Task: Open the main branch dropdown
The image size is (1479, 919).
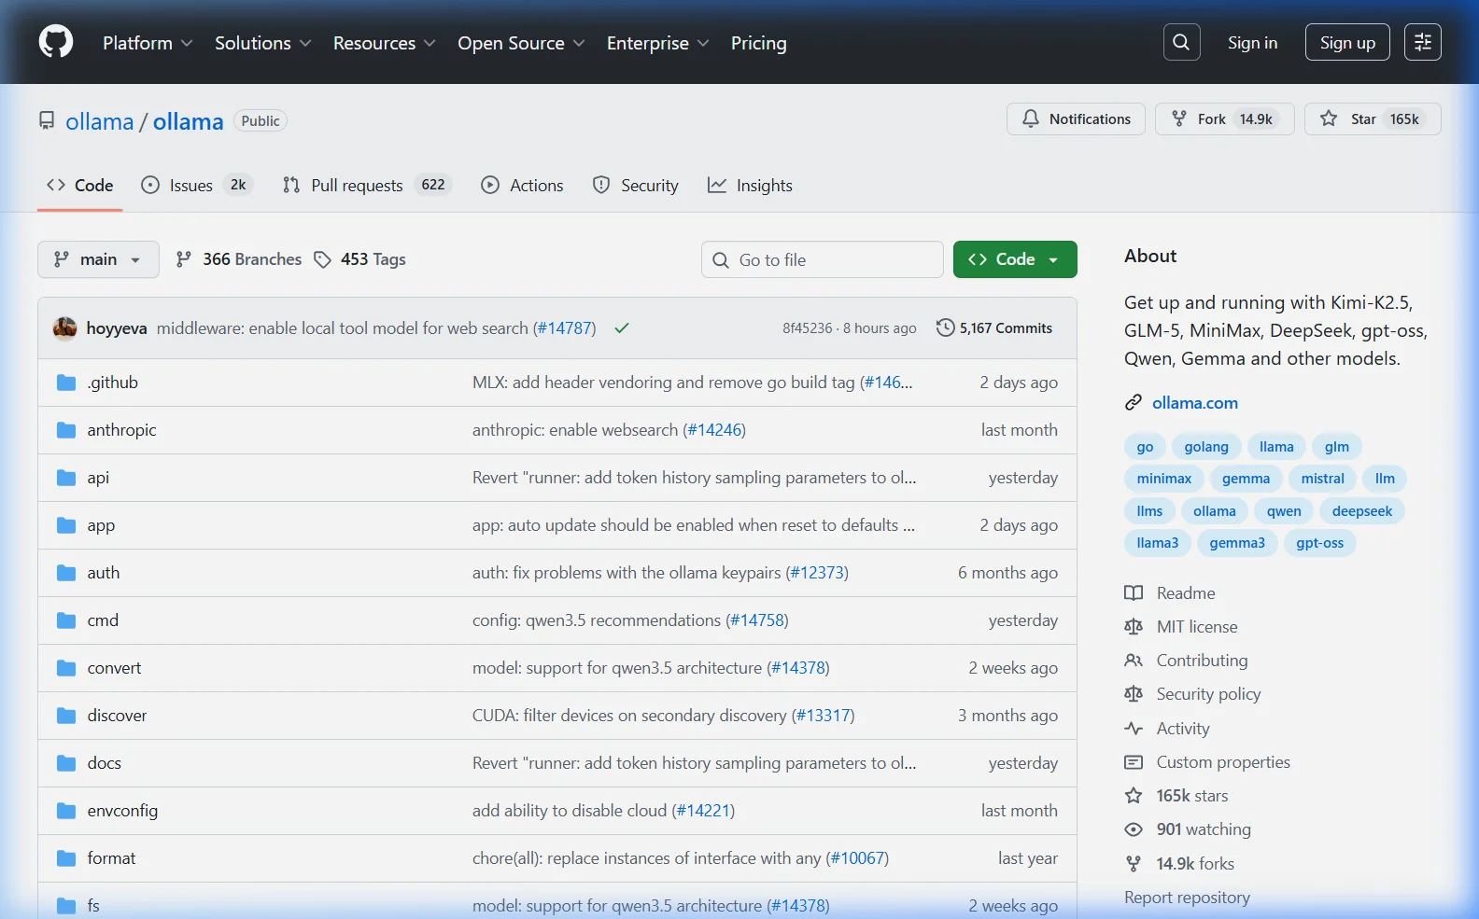Action: 98,259
